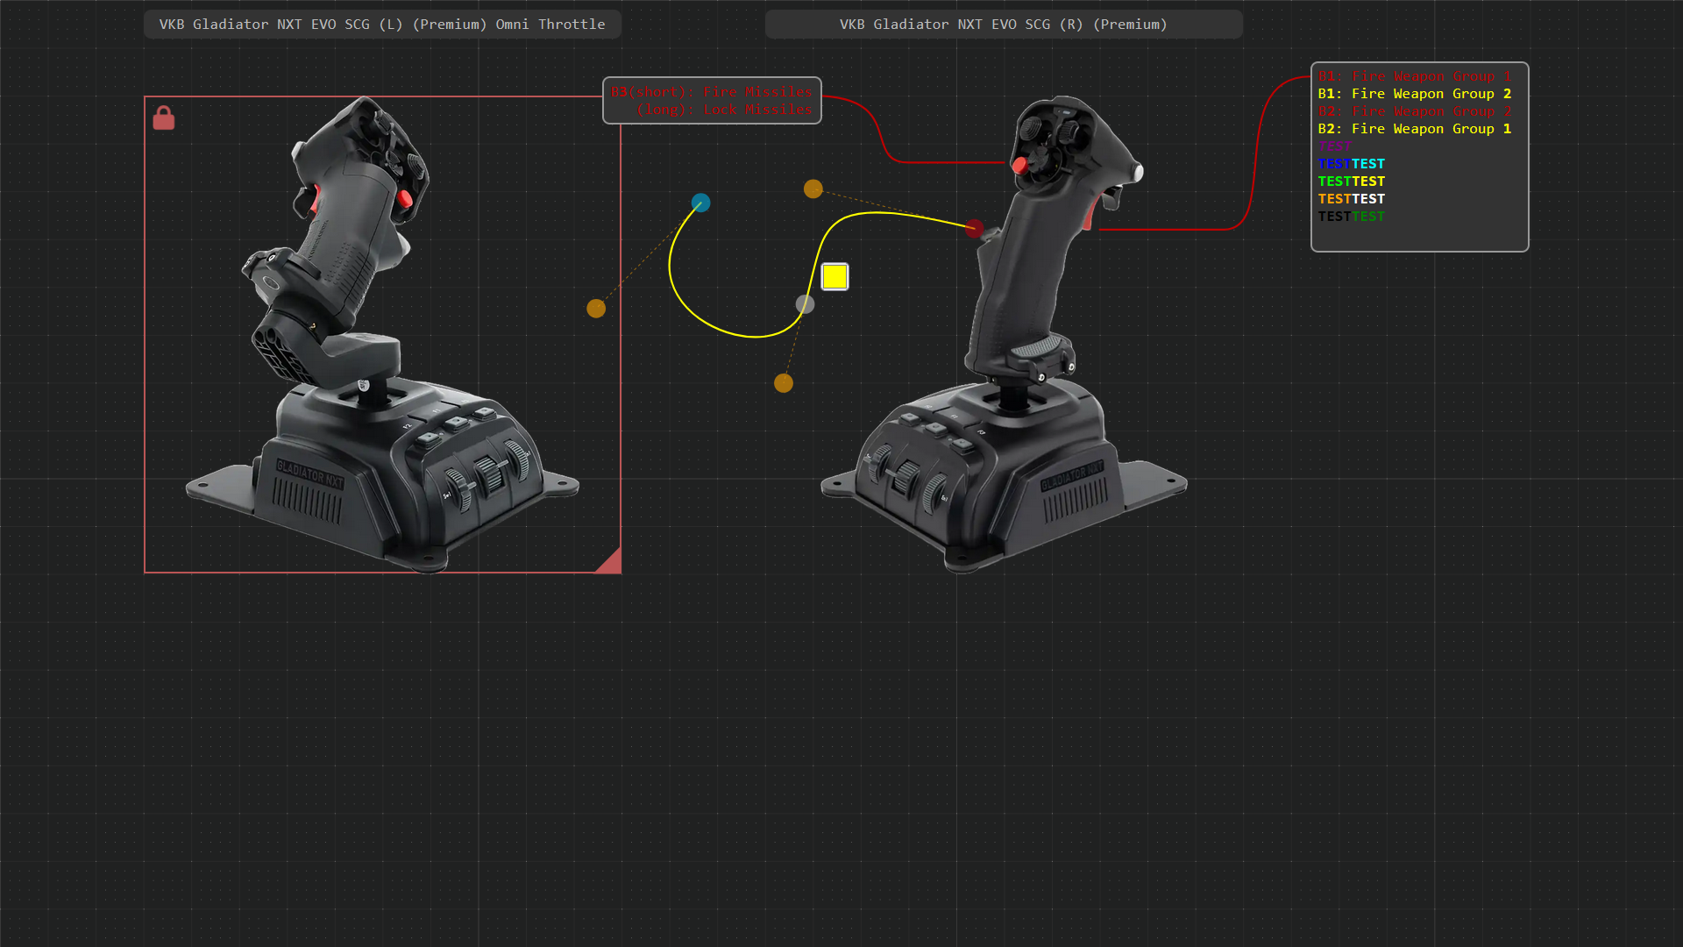Click the '(long): Lock Missiles' label line

click(x=725, y=110)
